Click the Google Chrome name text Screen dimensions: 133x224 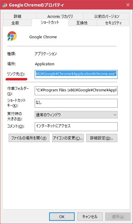(x=43, y=37)
